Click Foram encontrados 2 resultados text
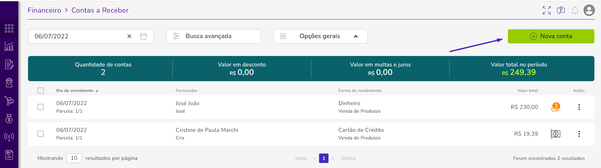Viewport: 601px width, 168px height. coord(549,158)
